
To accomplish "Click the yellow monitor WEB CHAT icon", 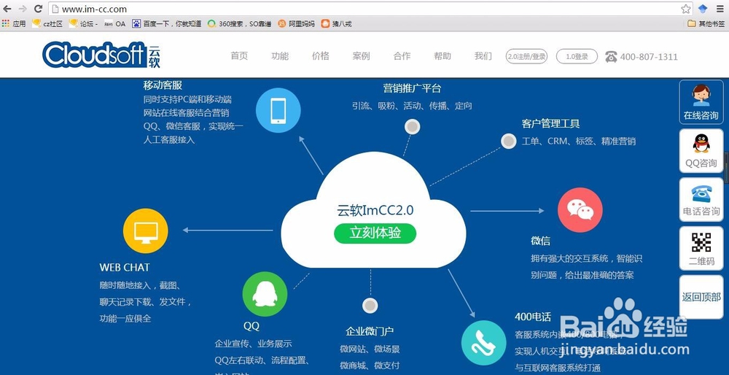I will pos(146,231).
